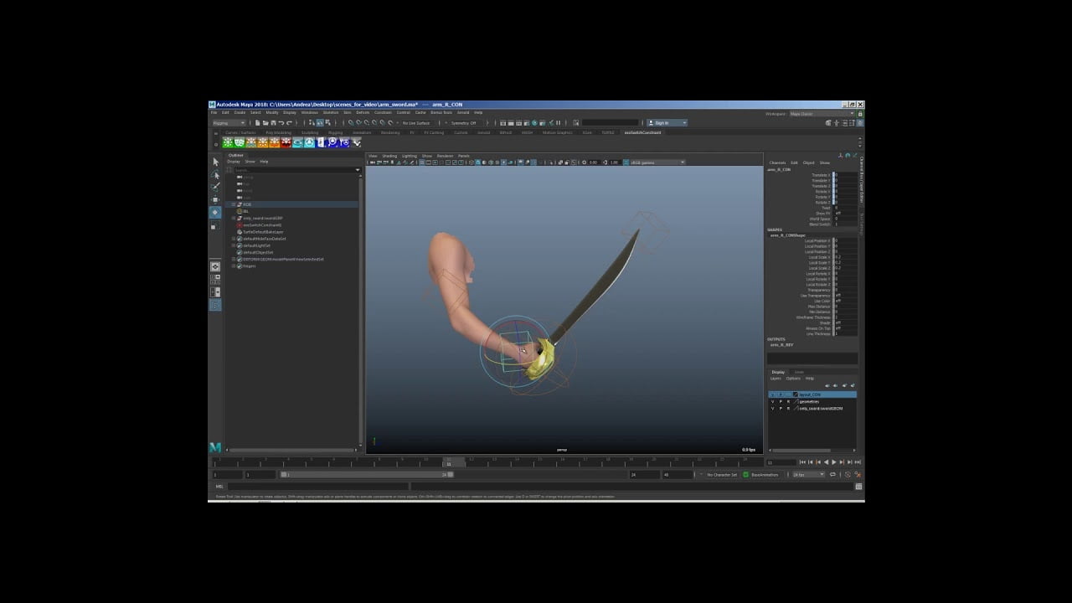1072x603 pixels.
Task: Click the Translate X channel label
Action: (x=820, y=175)
